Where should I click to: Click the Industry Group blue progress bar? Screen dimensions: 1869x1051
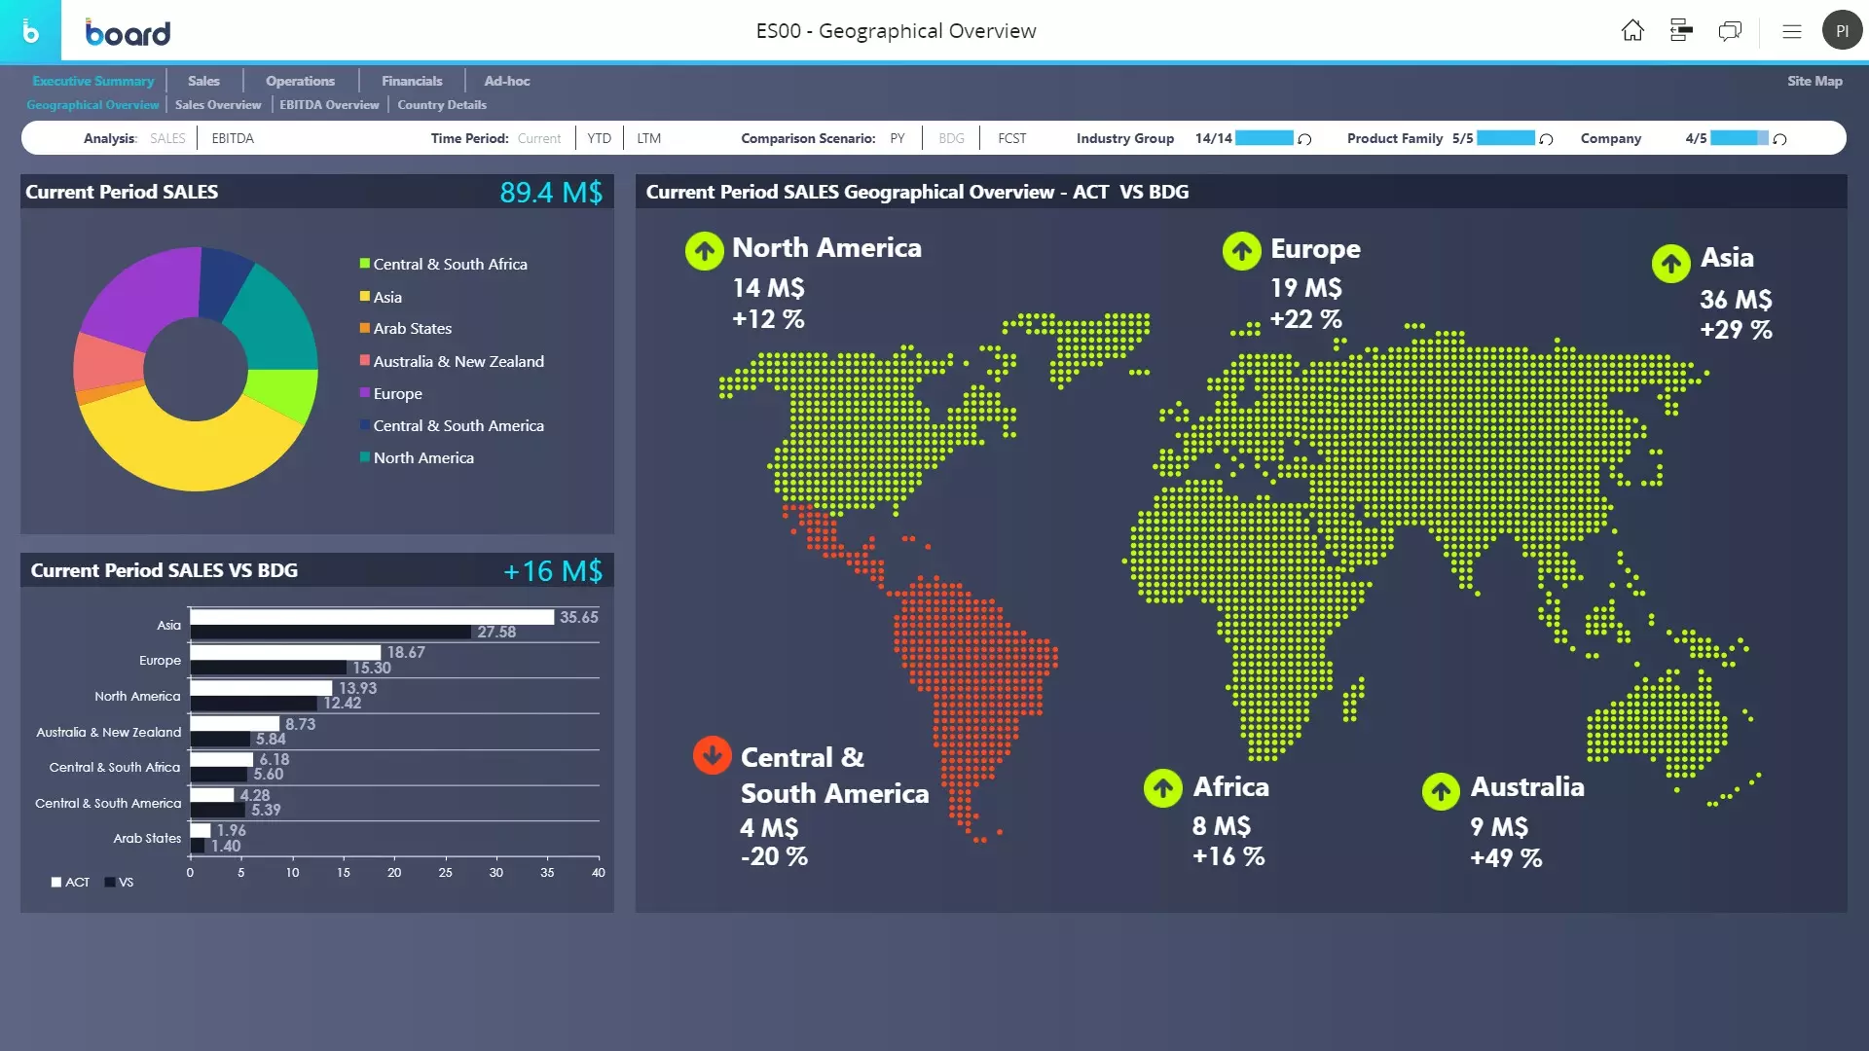coord(1264,138)
